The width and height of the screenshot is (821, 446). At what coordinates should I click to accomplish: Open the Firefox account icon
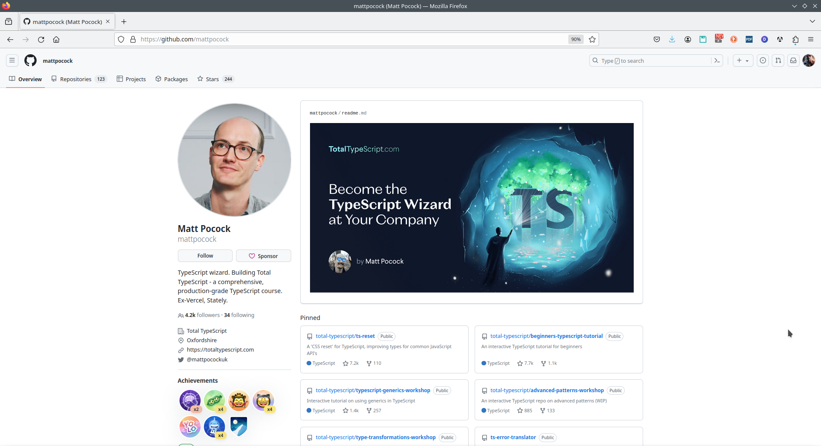tap(688, 39)
